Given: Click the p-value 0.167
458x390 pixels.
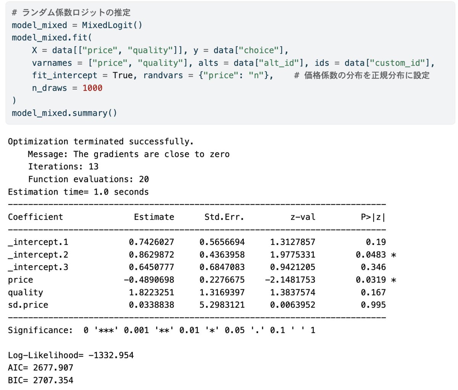Looking at the screenshot, I should tap(373, 293).
